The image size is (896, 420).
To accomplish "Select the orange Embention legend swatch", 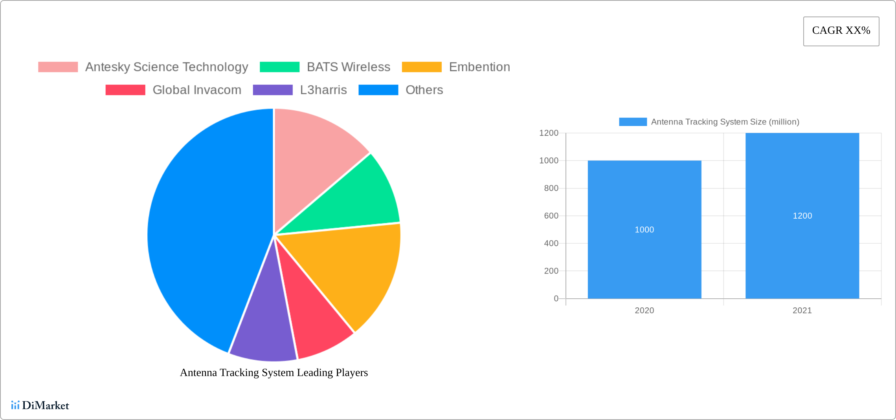I will [421, 67].
